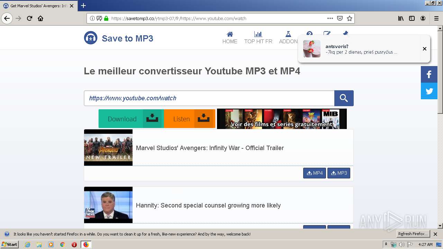Click the Save to MP3 logo
This screenshot has height=249, width=443.
coord(119,38)
